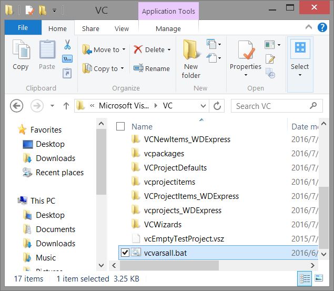Click the Select grid icon
Viewport: 334px width, 291px height.
tap(300, 47)
